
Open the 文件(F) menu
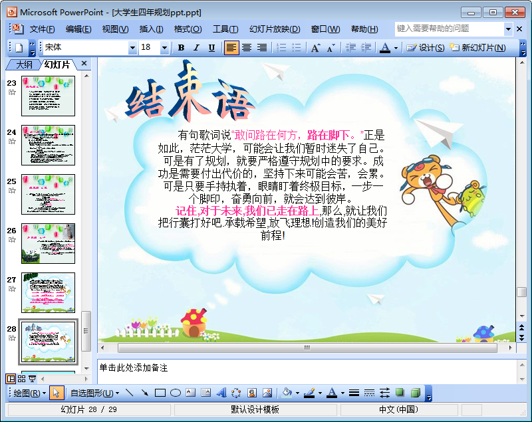42,29
